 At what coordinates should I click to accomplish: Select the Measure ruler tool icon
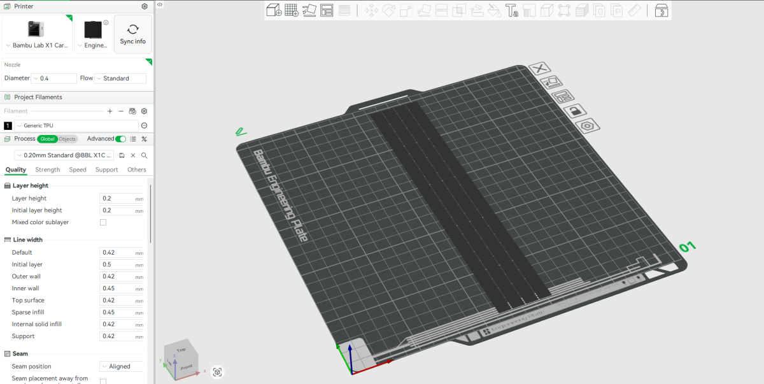[634, 10]
